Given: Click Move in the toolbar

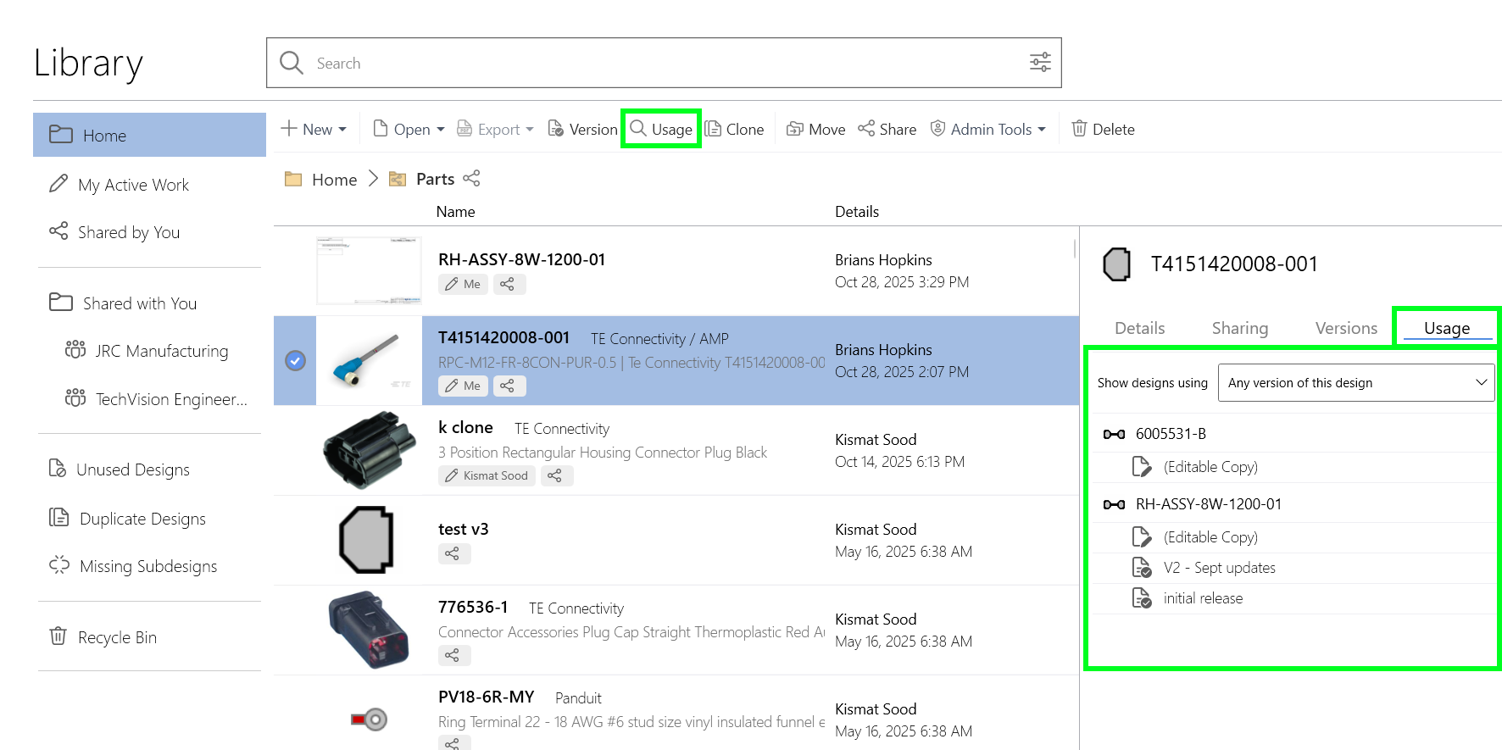Looking at the screenshot, I should (816, 129).
